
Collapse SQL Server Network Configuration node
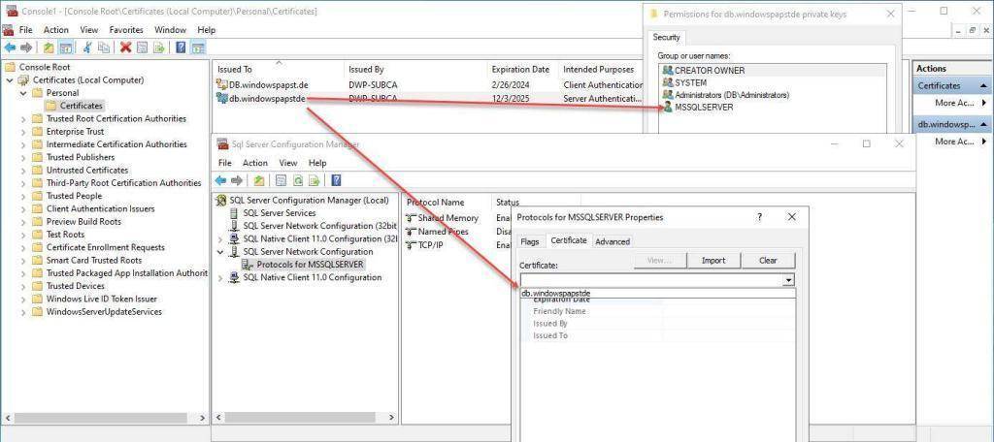(x=220, y=252)
